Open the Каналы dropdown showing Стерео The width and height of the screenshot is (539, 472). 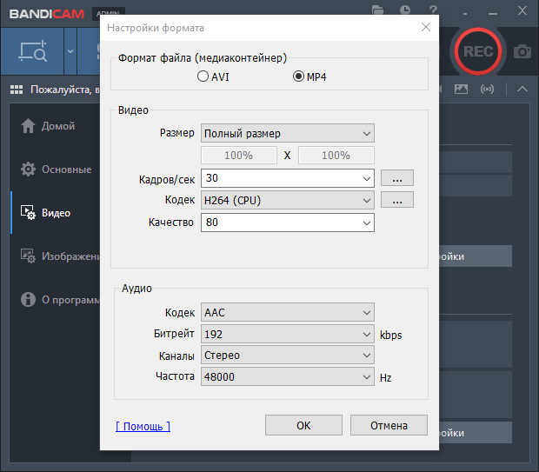pyautogui.click(x=288, y=356)
